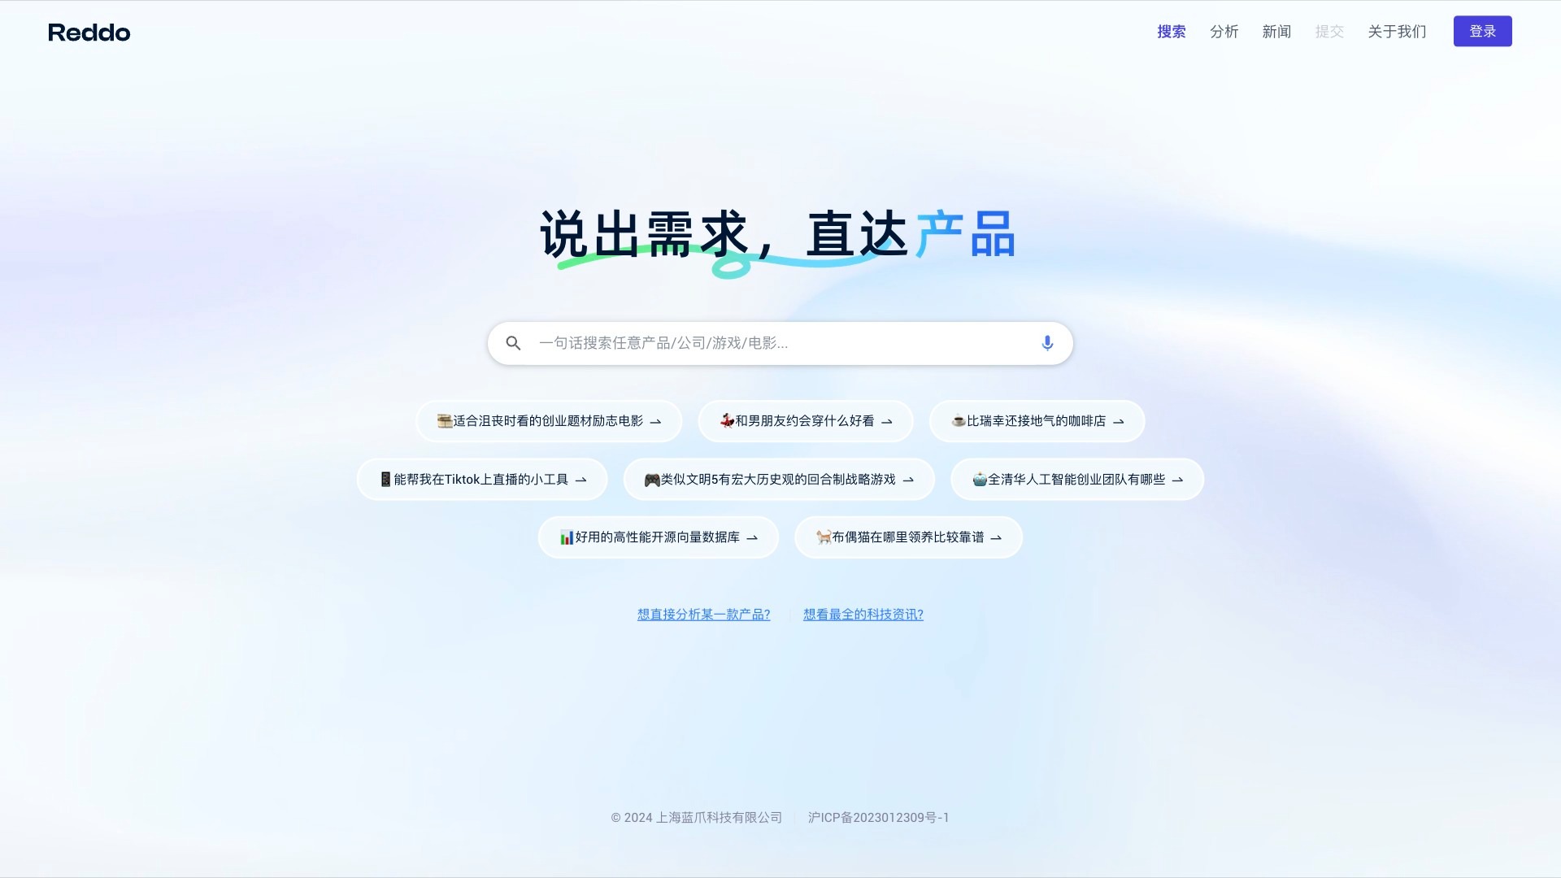Viewport: 1561px width, 878px height.
Task: Open the 想直接分析某一款产品 link
Action: [x=703, y=615]
